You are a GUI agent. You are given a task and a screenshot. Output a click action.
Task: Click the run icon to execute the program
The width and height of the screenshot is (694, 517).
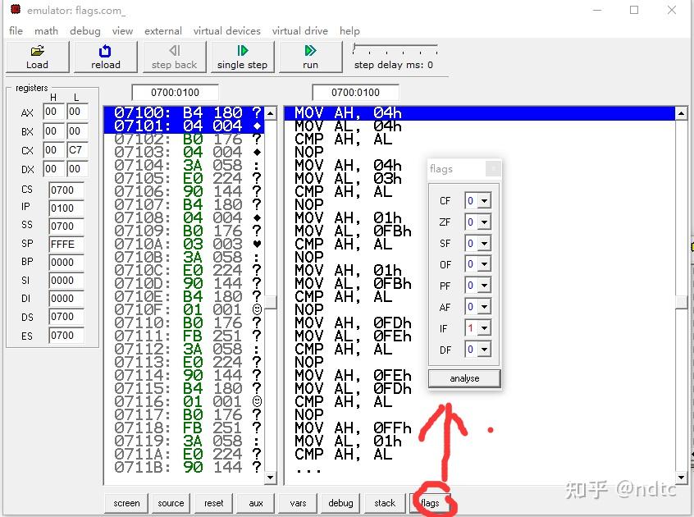pos(309,57)
